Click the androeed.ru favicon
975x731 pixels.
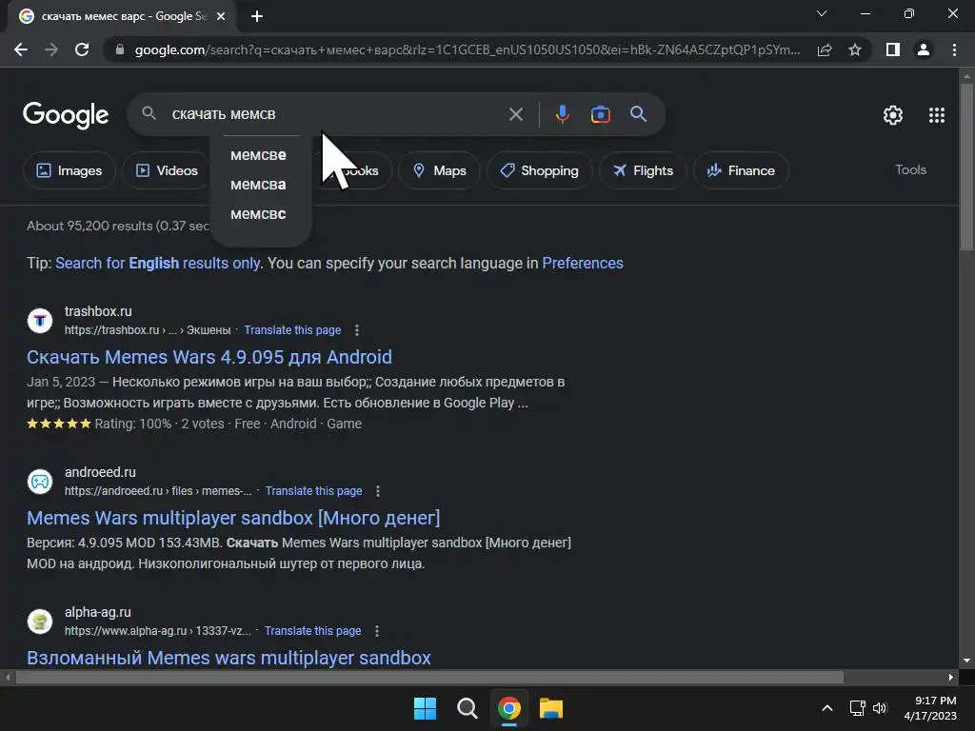pyautogui.click(x=40, y=481)
